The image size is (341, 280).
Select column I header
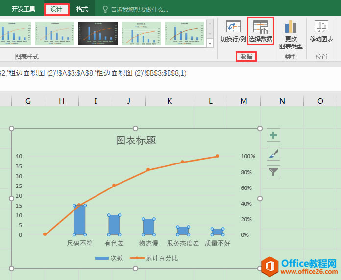(95, 101)
